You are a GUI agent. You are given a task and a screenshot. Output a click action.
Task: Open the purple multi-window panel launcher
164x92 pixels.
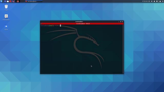point(13,1)
